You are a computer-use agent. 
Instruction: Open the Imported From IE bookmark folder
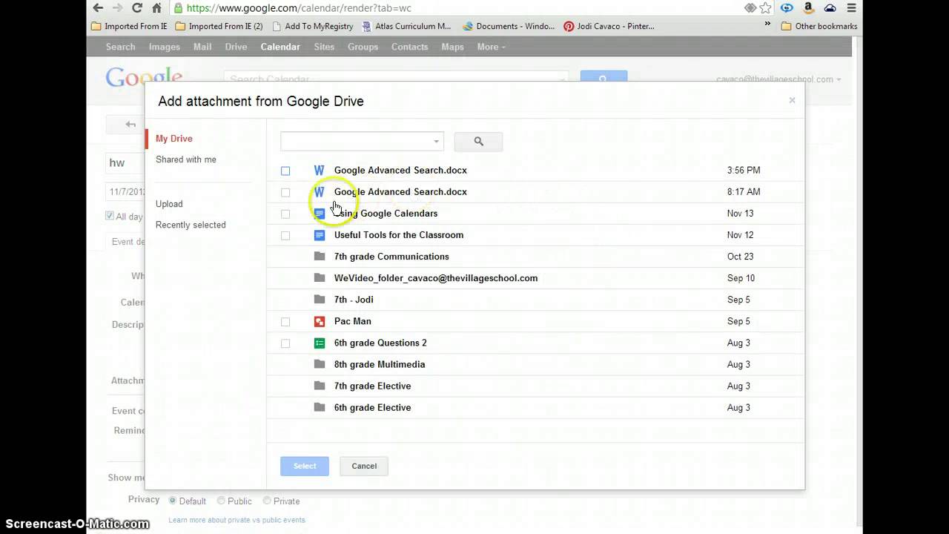coord(129,26)
